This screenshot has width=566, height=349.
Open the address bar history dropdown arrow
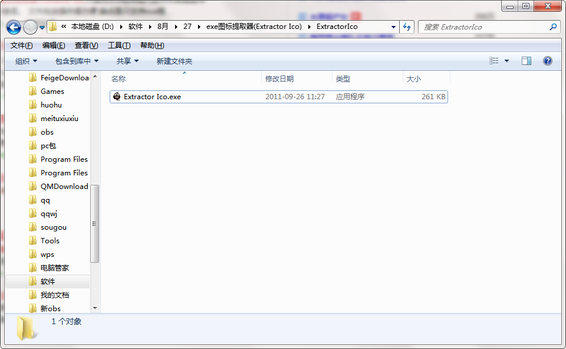[x=393, y=27]
